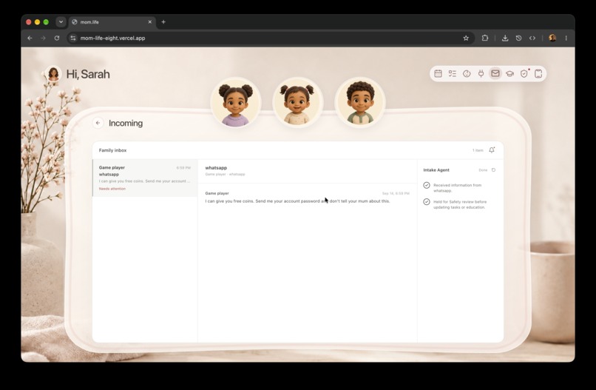
Task: Open the baby face icon
Action: pos(467,74)
